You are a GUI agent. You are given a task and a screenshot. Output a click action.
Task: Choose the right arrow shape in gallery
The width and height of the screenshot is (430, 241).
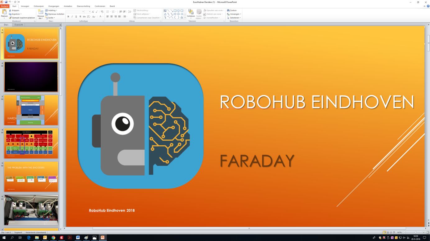click(x=175, y=14)
